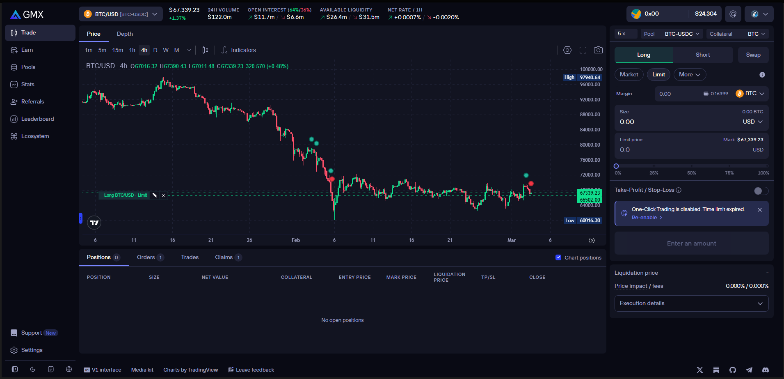Image resolution: width=784 pixels, height=379 pixels.
Task: Open Charts by TradingView link
Action: [191, 370]
